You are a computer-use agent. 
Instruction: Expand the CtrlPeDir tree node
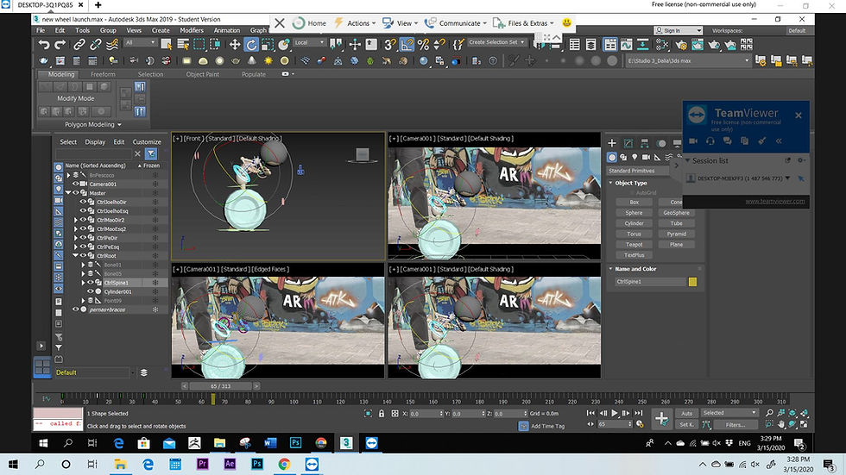[x=76, y=238]
